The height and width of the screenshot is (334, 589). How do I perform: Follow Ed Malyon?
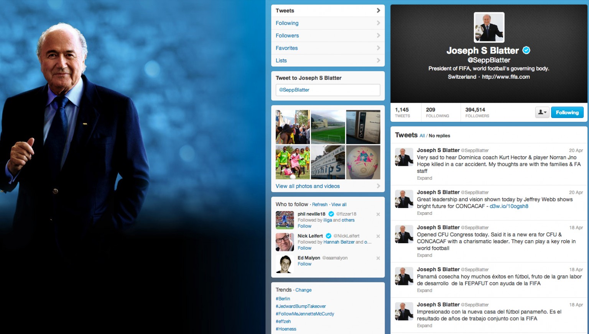click(304, 264)
